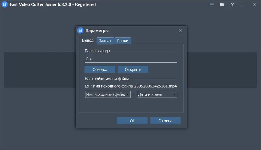Screen dimensions: 261x150
Task: Click the Параметры dialog title text
Action: click(97, 31)
